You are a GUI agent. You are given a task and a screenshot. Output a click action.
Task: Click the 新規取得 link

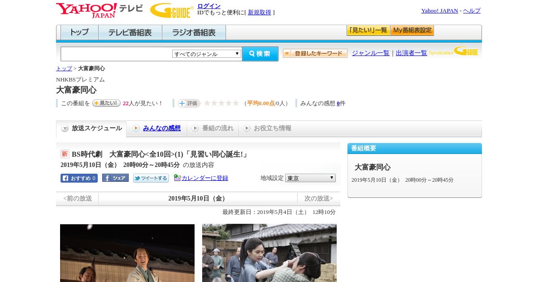[260, 13]
